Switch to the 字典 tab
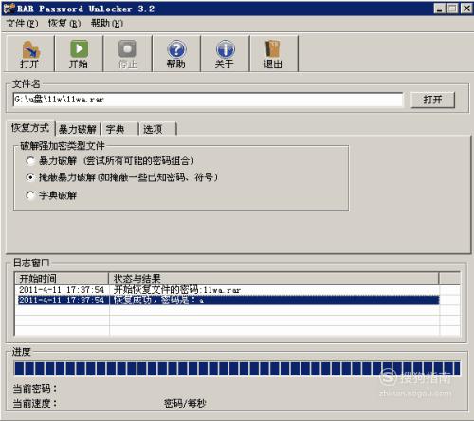The image size is (474, 421). pyautogui.click(x=120, y=129)
